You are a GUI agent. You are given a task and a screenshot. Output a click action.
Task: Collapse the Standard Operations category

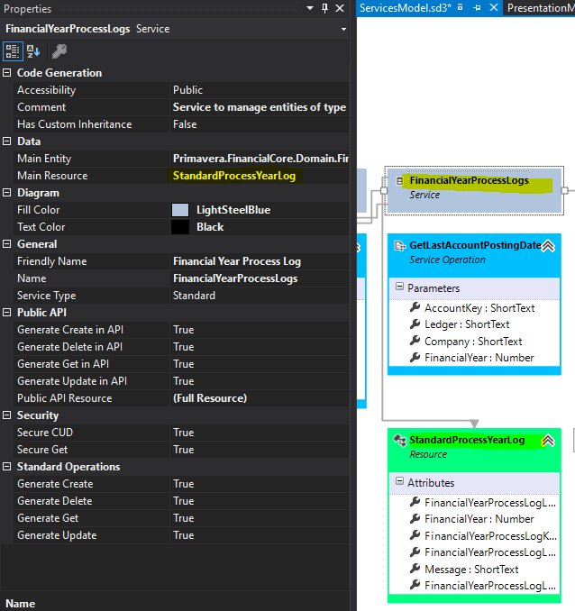(7, 467)
